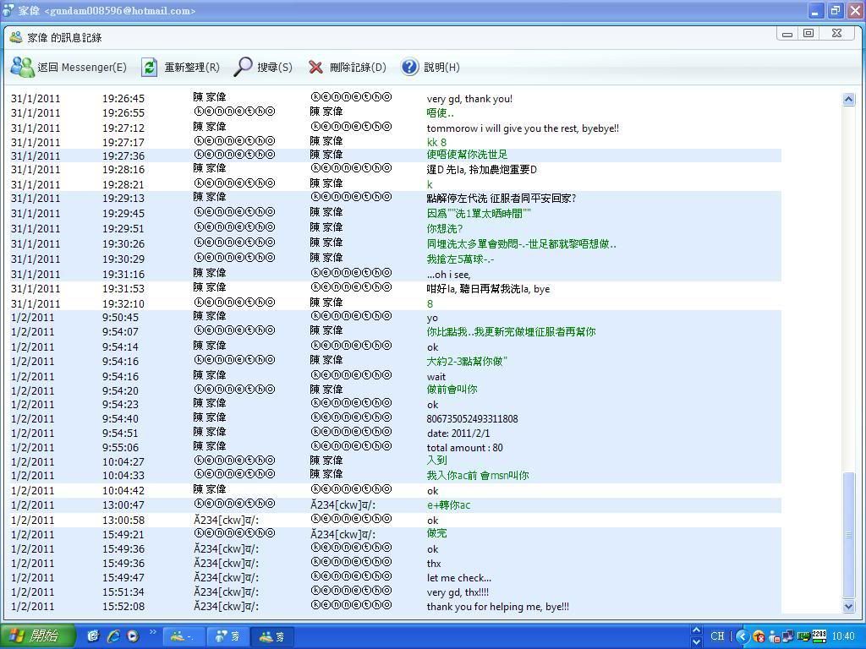Select message 'kk 8'

(436, 142)
